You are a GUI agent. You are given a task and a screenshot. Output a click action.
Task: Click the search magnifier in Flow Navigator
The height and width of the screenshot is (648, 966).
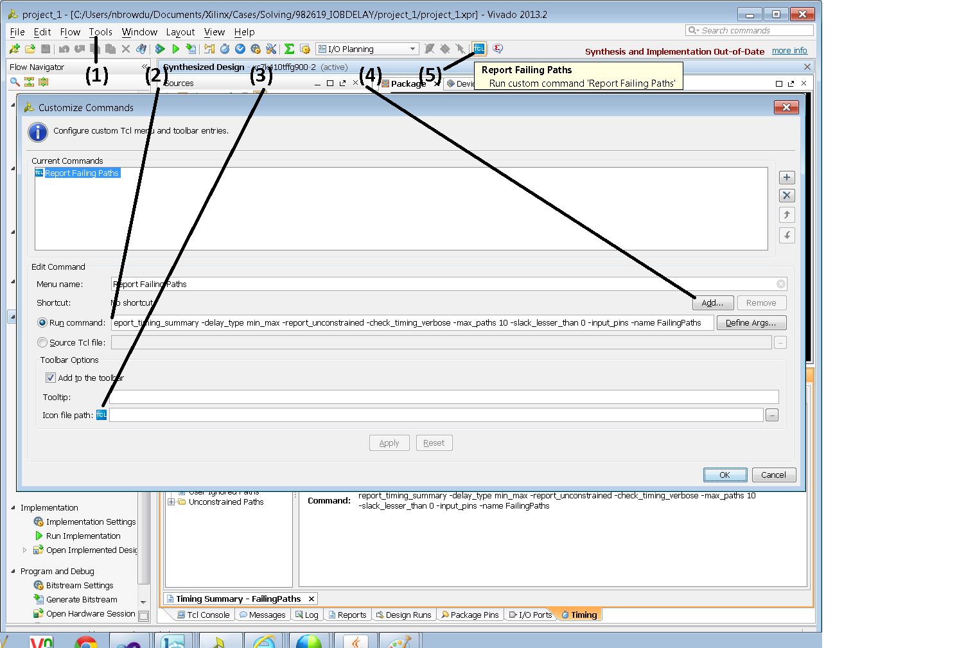(15, 82)
